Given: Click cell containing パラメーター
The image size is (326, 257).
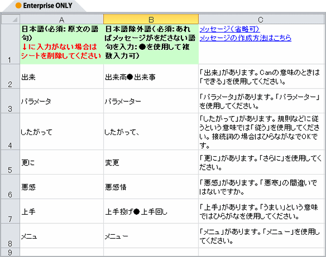Looking at the screenshot, I should coord(151,101).
